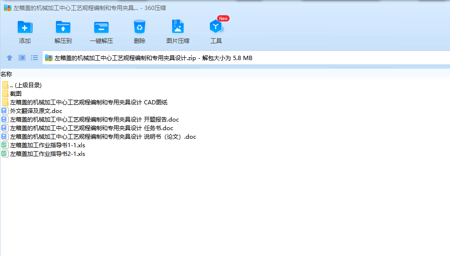Sort by the 名称 column header

click(6, 74)
